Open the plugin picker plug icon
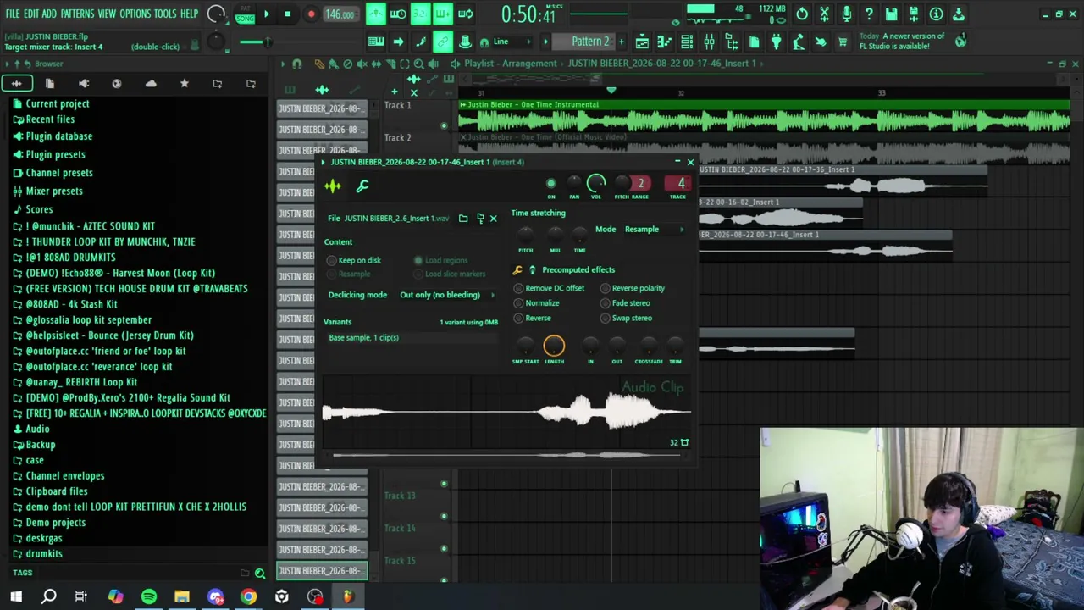 tap(776, 42)
